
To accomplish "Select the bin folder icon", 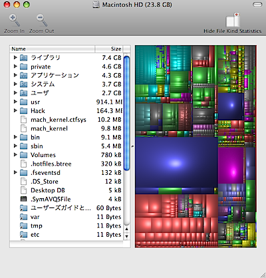I will point(23,138).
